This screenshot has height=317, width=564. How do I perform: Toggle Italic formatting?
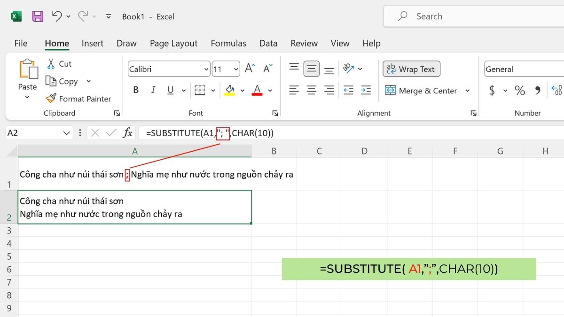pos(153,90)
